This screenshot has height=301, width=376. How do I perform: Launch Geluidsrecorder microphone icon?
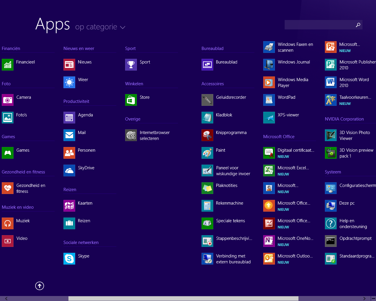[207, 100]
